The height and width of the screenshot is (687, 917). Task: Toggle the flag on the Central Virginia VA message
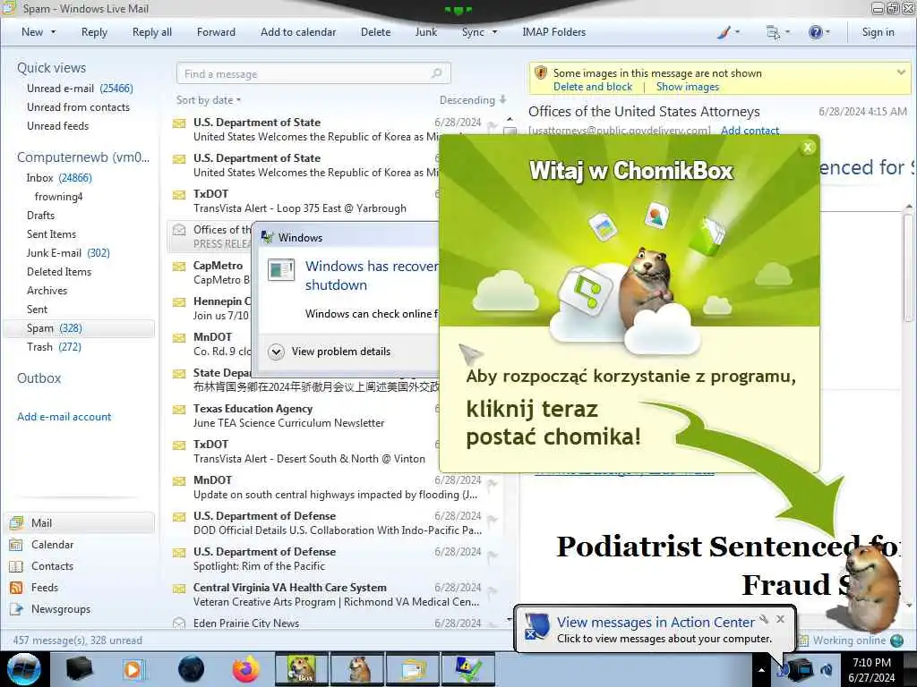point(493,591)
